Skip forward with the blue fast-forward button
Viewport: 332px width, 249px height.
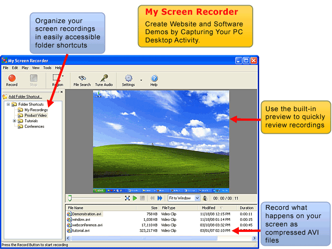point(160,198)
